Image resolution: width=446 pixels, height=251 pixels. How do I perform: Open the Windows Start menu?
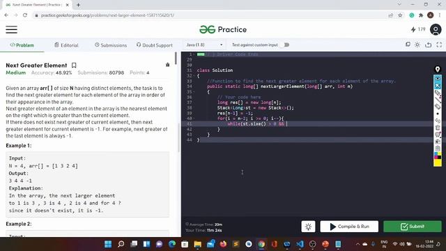[x=108, y=244]
